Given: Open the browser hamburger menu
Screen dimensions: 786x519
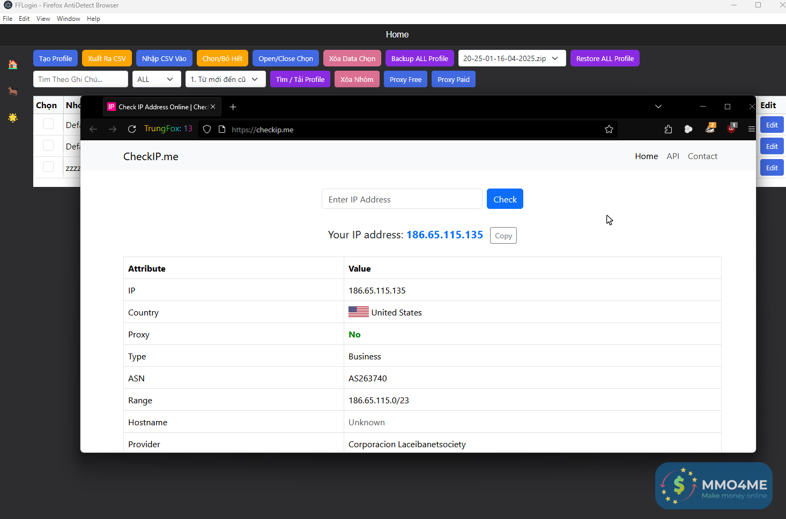Looking at the screenshot, I should tap(752, 129).
